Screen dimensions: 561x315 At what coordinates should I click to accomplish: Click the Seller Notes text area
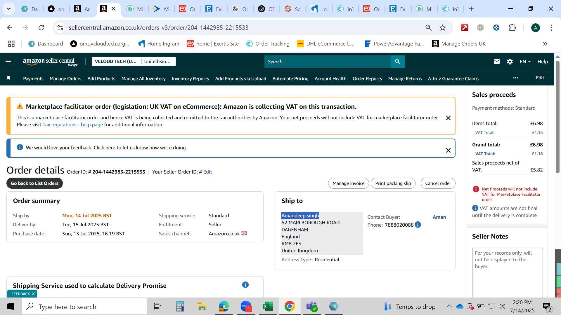pos(507,273)
